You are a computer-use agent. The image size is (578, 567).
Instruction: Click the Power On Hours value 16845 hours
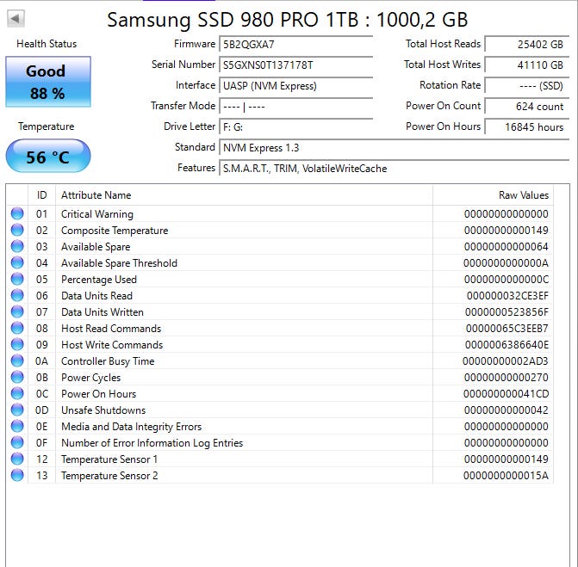coord(527,126)
